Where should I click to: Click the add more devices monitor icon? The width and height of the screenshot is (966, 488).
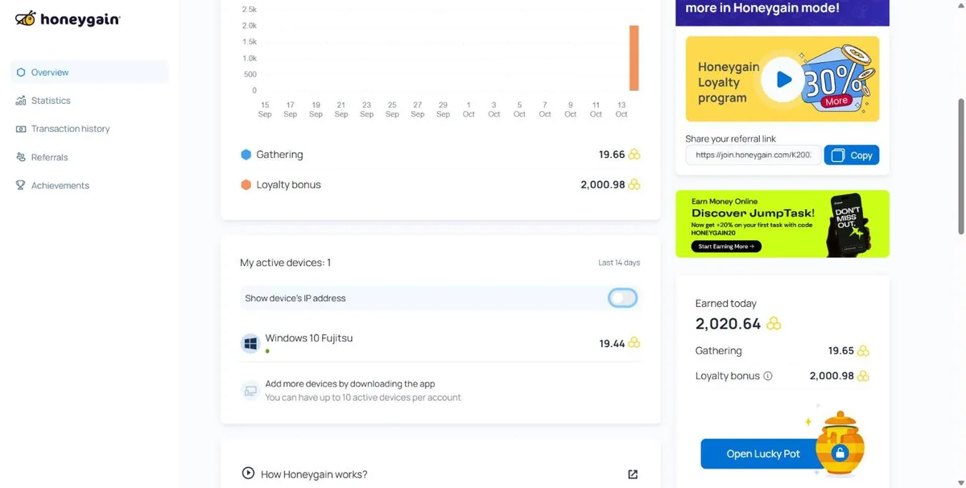250,391
